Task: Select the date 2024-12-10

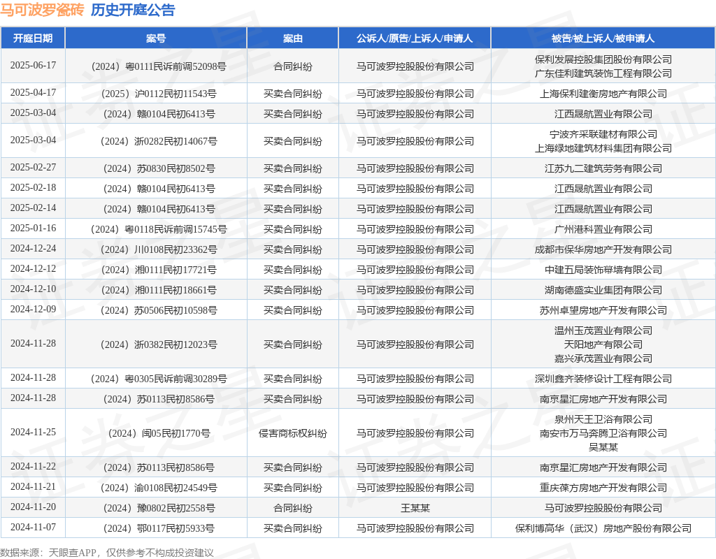Action: coord(34,289)
